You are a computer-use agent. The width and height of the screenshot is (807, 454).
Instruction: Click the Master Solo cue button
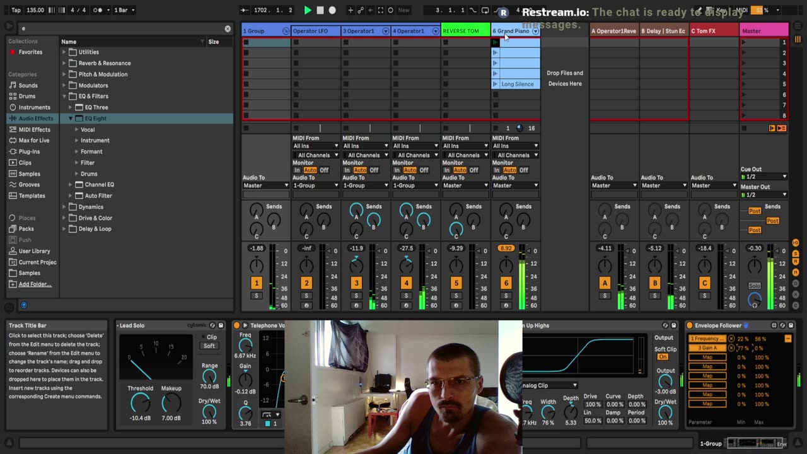(x=755, y=286)
